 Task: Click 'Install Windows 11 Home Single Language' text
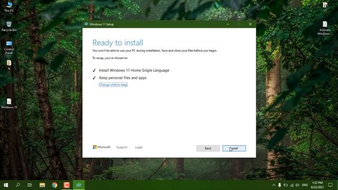[134, 70]
